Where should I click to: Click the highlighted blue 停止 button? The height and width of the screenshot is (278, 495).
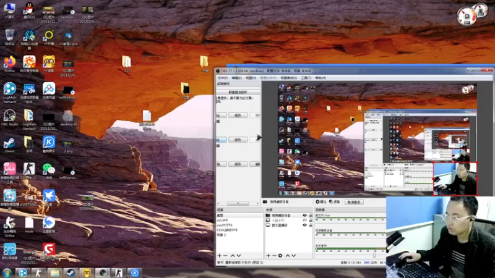click(221, 140)
